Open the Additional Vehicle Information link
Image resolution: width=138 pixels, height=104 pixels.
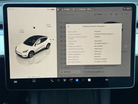point(94,68)
